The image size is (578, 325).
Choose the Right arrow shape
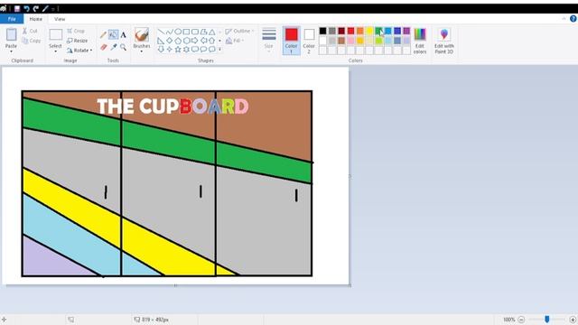[x=195, y=41]
